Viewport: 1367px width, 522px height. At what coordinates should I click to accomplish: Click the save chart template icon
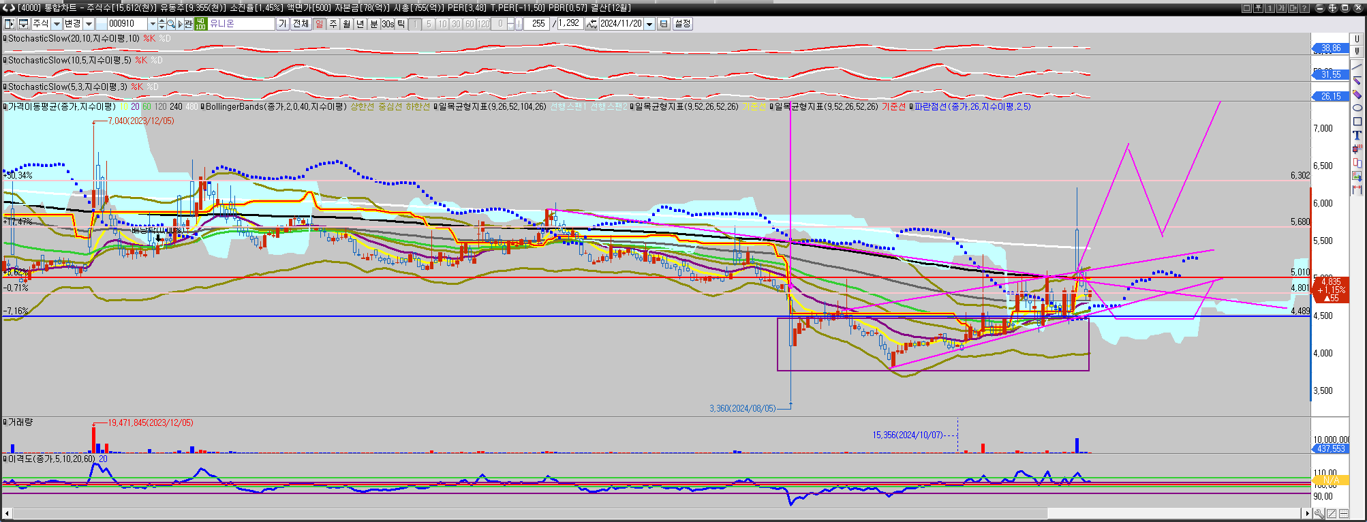tap(24, 24)
